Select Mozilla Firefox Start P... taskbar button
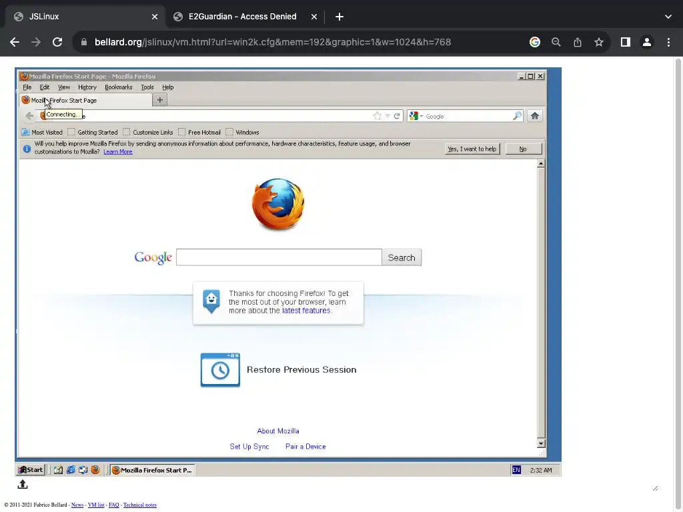 (152, 470)
